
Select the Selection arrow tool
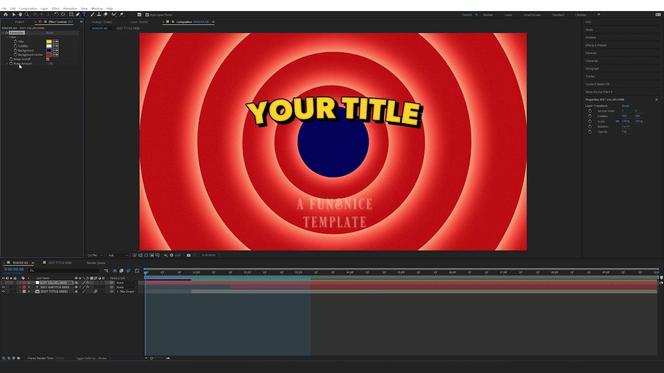tap(13, 15)
